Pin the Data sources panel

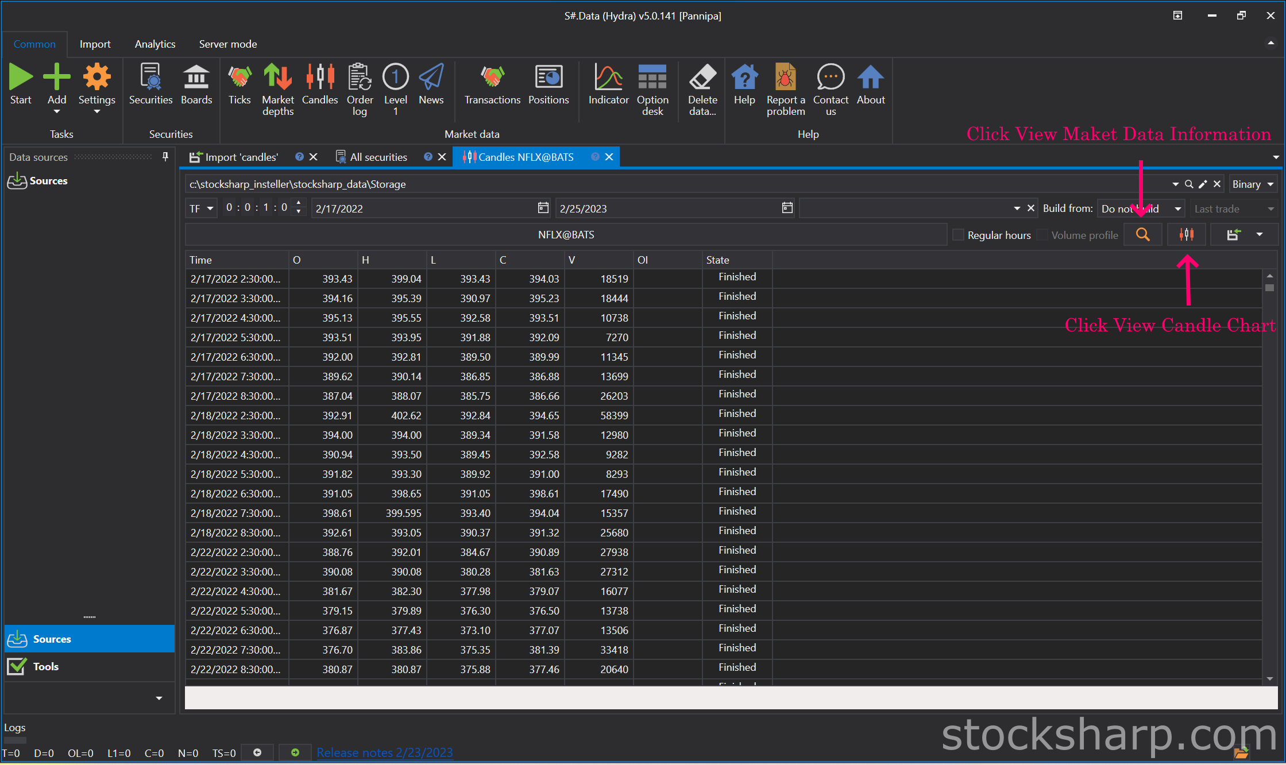(x=165, y=156)
